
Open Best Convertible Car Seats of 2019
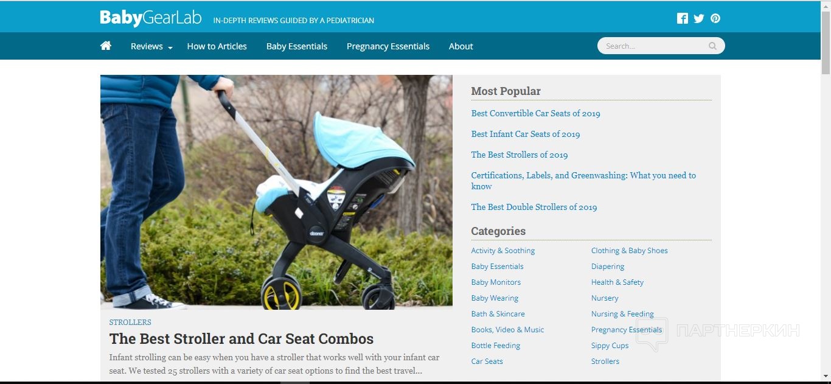pyautogui.click(x=536, y=113)
